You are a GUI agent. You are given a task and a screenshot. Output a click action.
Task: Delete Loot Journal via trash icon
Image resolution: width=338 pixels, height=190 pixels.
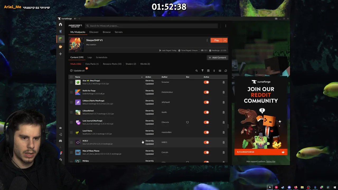click(224, 122)
